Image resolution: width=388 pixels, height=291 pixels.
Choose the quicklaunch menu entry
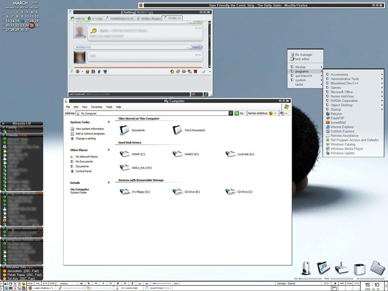[306, 76]
